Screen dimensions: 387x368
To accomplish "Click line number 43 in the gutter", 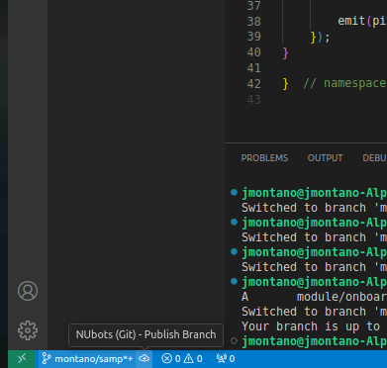I will [x=253, y=100].
